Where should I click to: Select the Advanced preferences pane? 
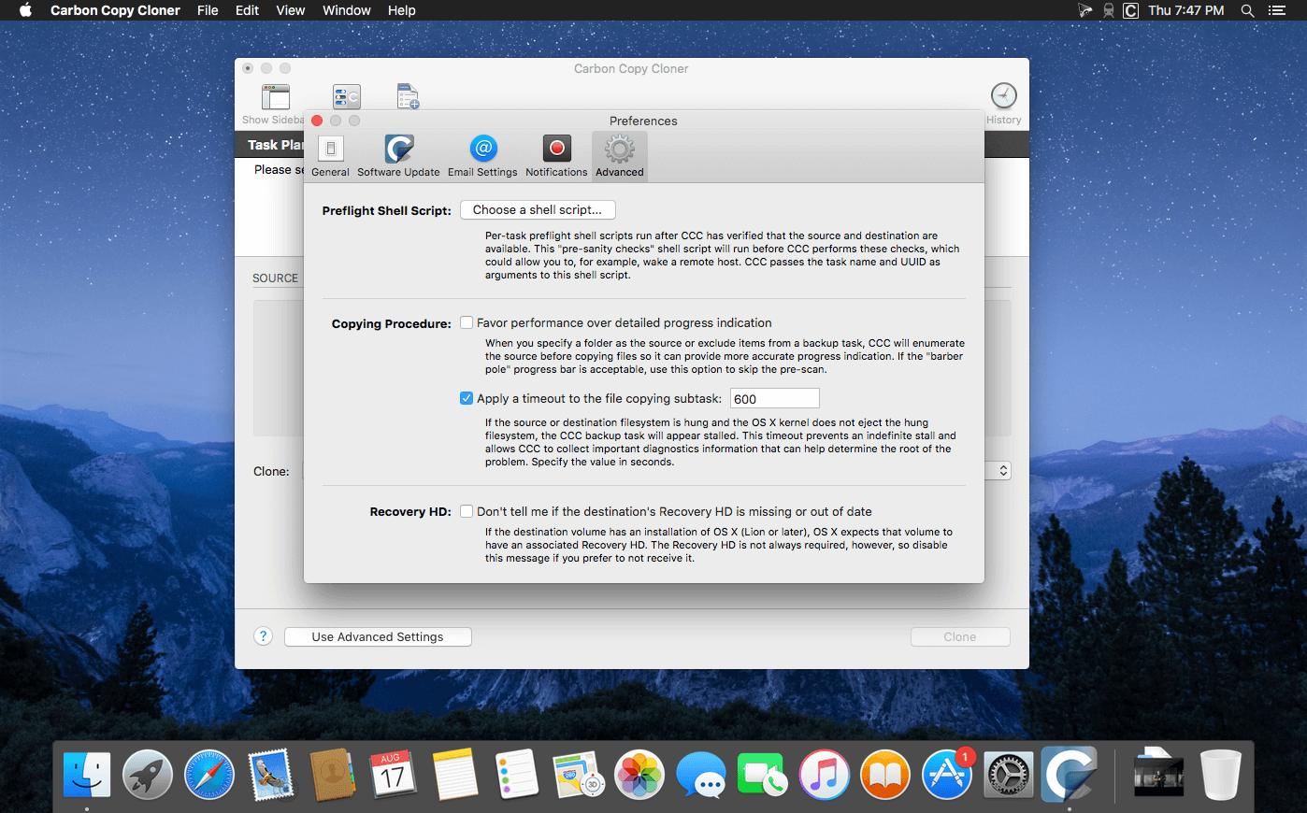[620, 155]
